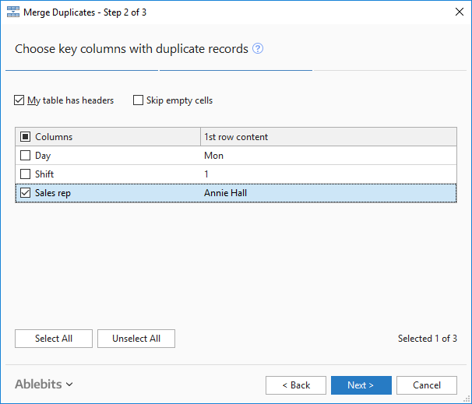
Task: Uncheck My table has headers
Action: coord(19,100)
